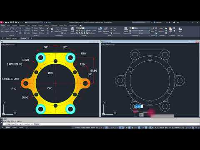Click Save in Quick Access toolbar
The width and height of the screenshot is (200, 150).
click(11, 22)
